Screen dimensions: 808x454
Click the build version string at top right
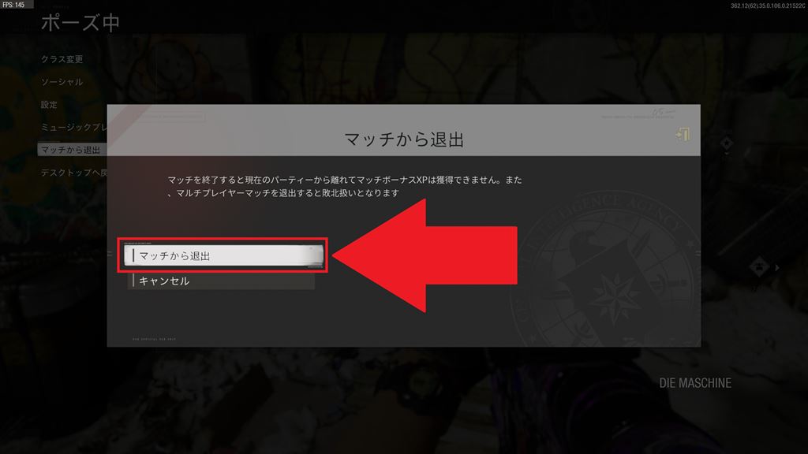(767, 6)
